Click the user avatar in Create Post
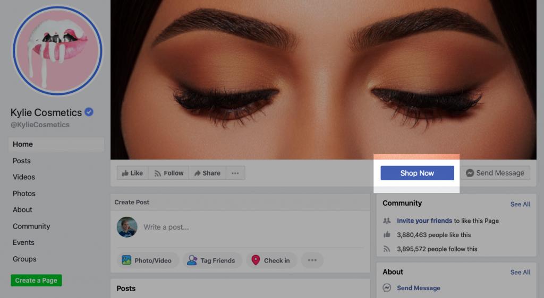Viewport: 544px width, 298px height. (x=127, y=227)
